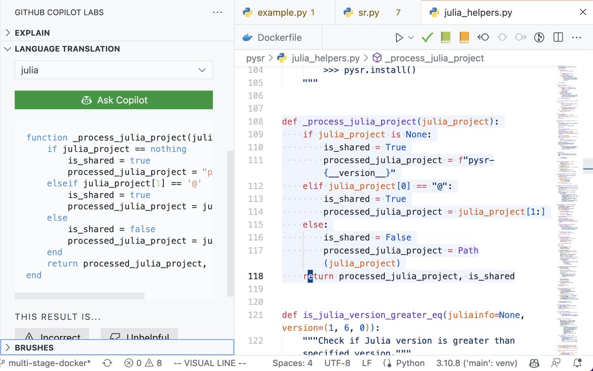Click the orange book toolbar icon

[464, 38]
